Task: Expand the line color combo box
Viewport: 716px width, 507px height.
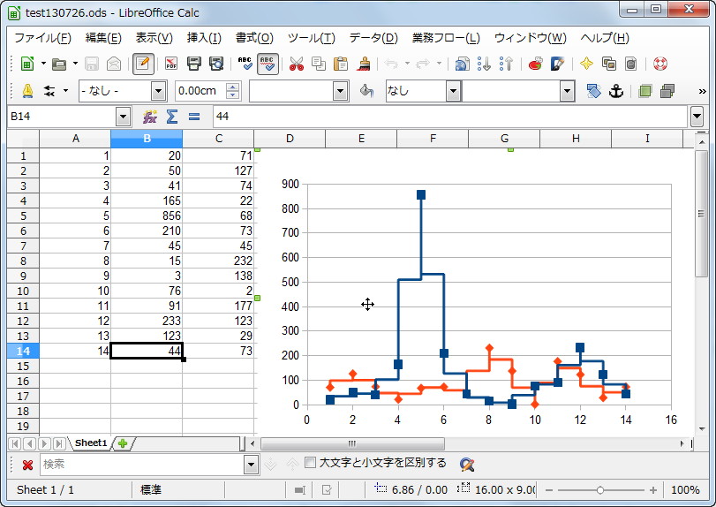Action: pos(340,91)
